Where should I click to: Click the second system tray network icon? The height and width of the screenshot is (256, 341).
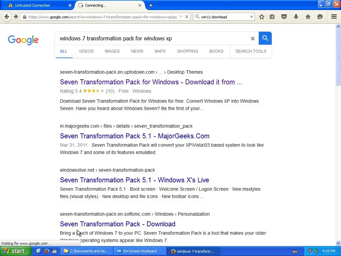(316, 251)
